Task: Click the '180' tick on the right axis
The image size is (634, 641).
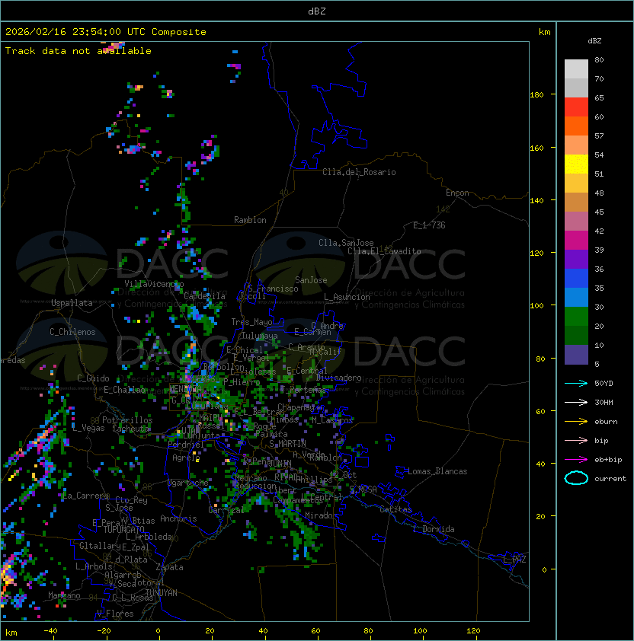Action: pos(536,95)
